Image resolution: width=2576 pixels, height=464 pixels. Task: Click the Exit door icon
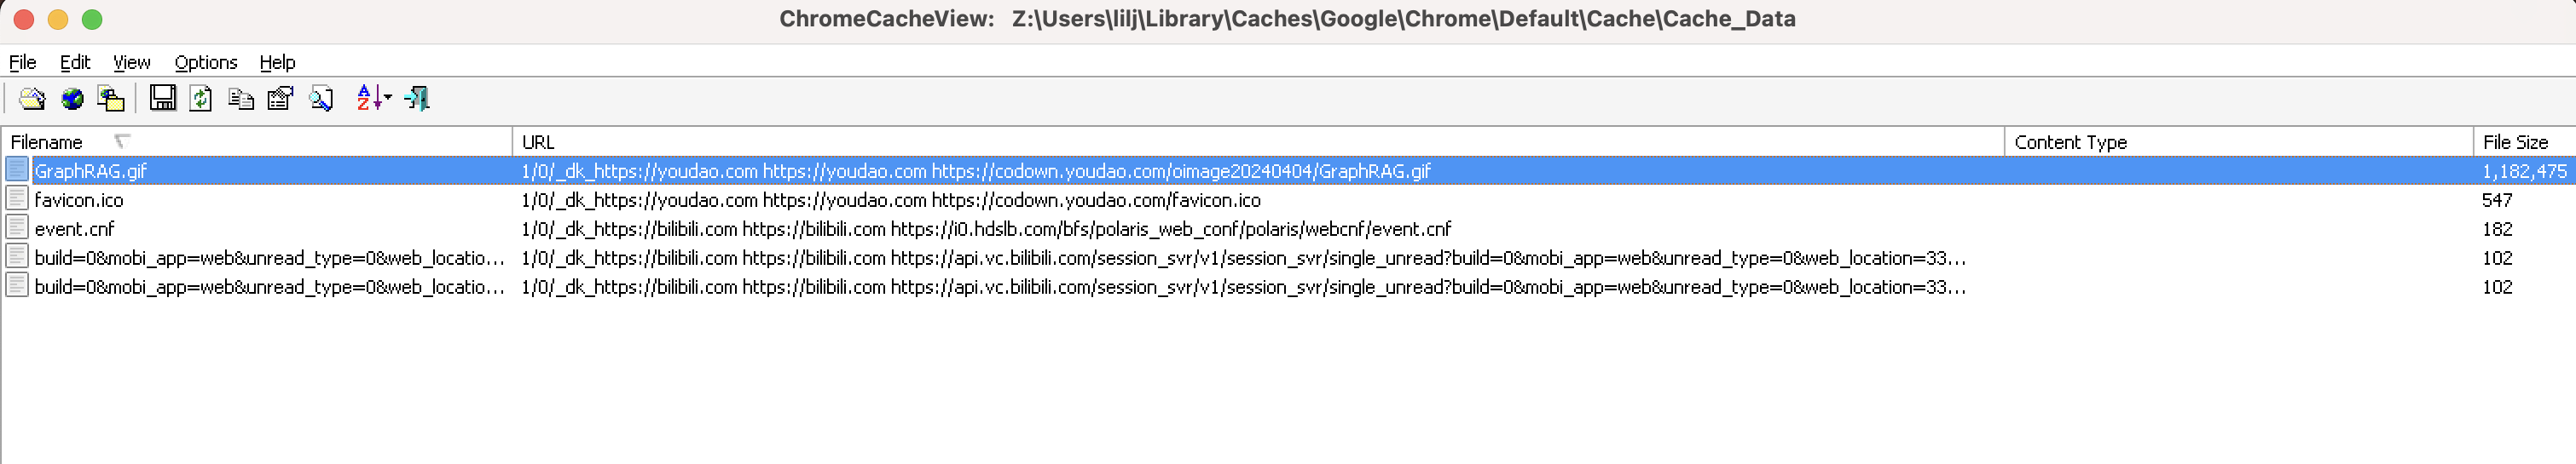[x=417, y=98]
